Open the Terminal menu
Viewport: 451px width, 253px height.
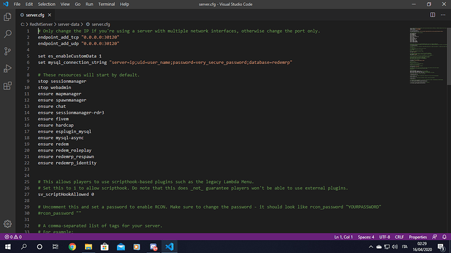pyautogui.click(x=107, y=4)
